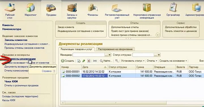Open Индивидуальные соглашения с клиентами link
This screenshot has height=107, width=204.
(27, 44)
